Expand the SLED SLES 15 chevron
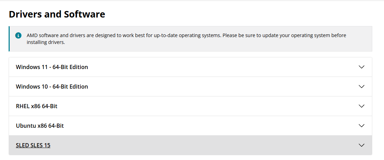Screen dimensions: 384x160 pos(362,145)
